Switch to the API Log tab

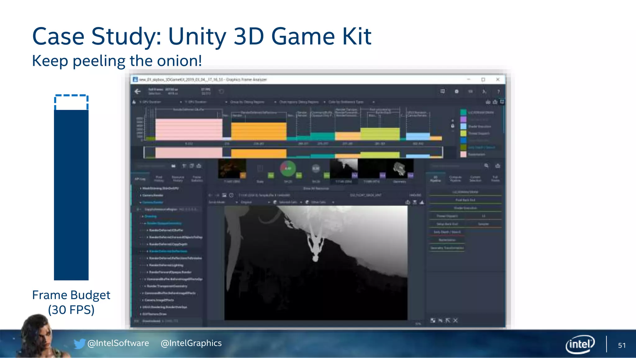(x=140, y=179)
